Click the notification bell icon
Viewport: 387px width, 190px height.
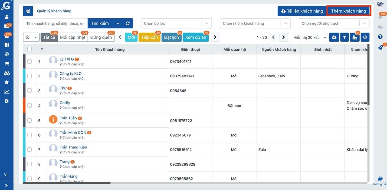pyautogui.click(x=380, y=17)
